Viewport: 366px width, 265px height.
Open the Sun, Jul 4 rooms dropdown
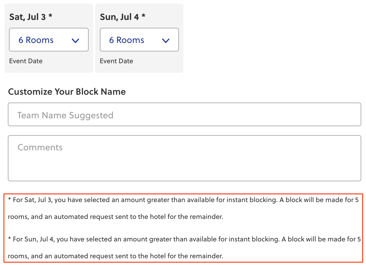coord(139,40)
